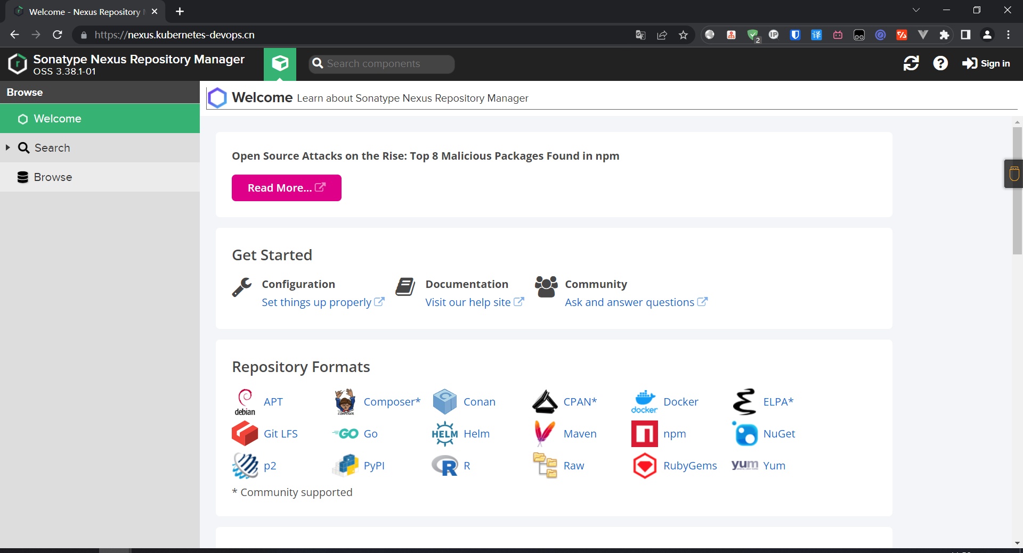This screenshot has width=1023, height=553.
Task: Open the APT format link
Action: click(273, 402)
